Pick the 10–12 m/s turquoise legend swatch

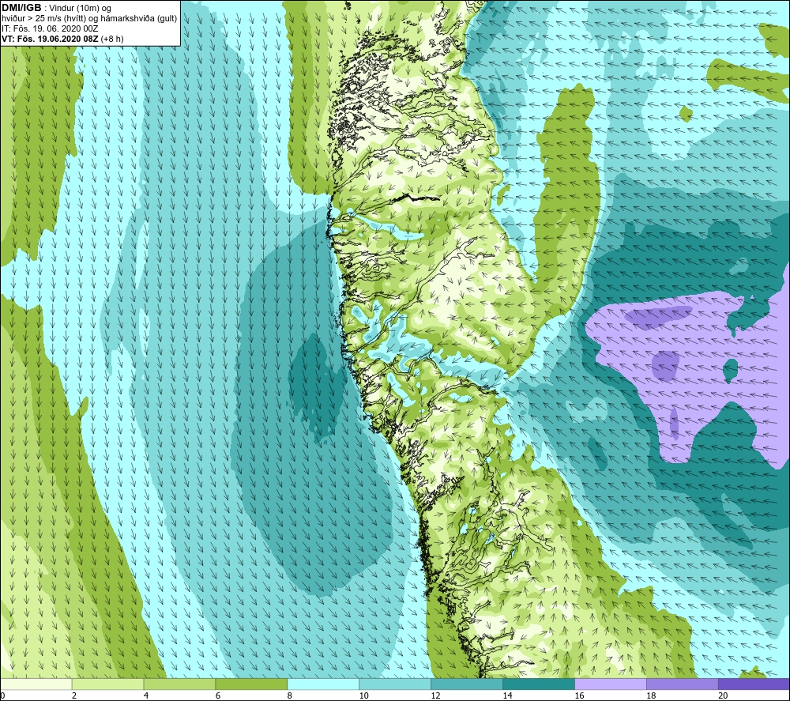[395, 684]
